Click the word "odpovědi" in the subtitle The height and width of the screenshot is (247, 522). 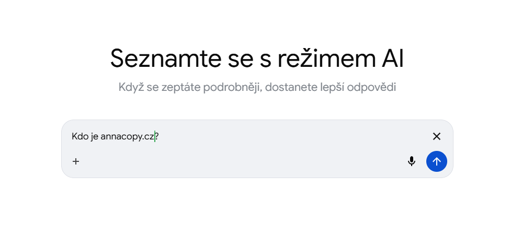tap(374, 87)
